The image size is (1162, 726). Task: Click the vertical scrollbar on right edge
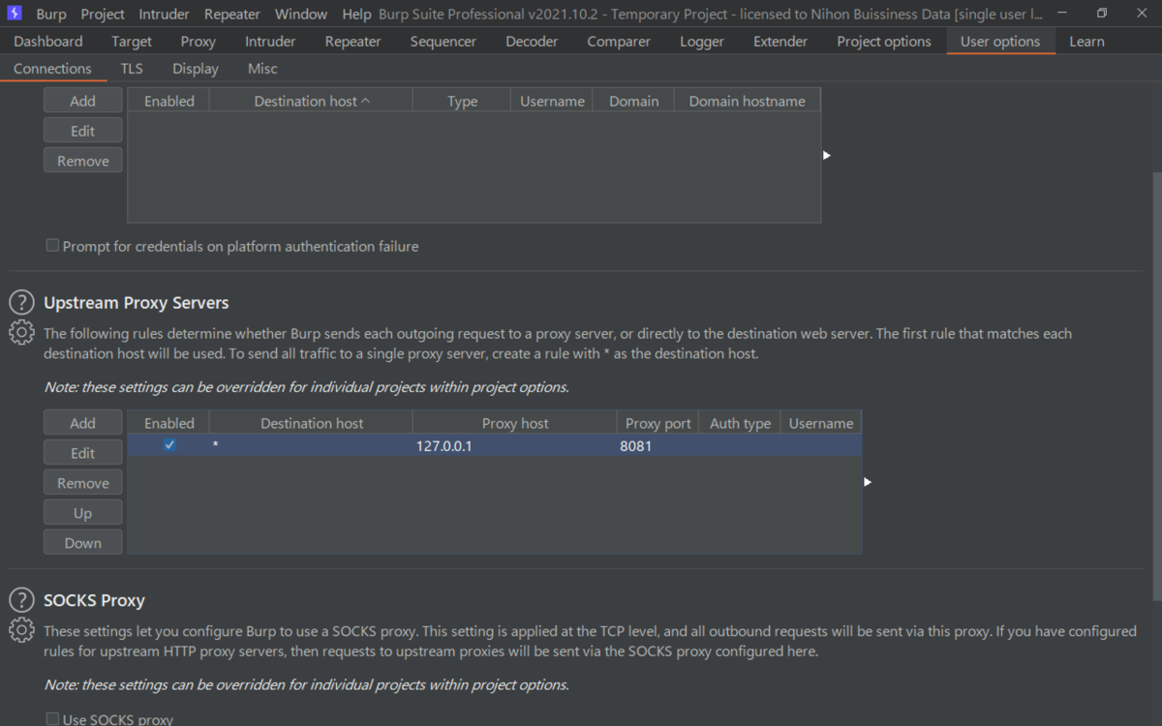click(x=1157, y=387)
